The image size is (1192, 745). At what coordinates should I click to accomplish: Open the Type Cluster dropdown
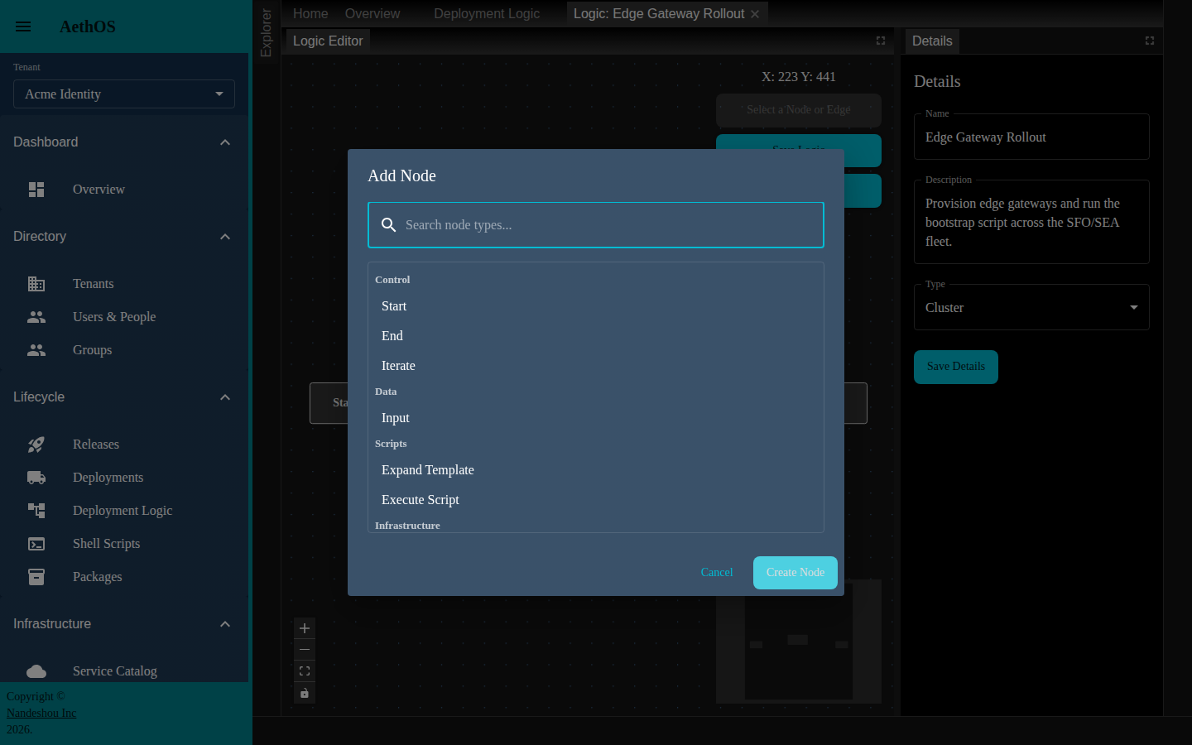(1031, 307)
